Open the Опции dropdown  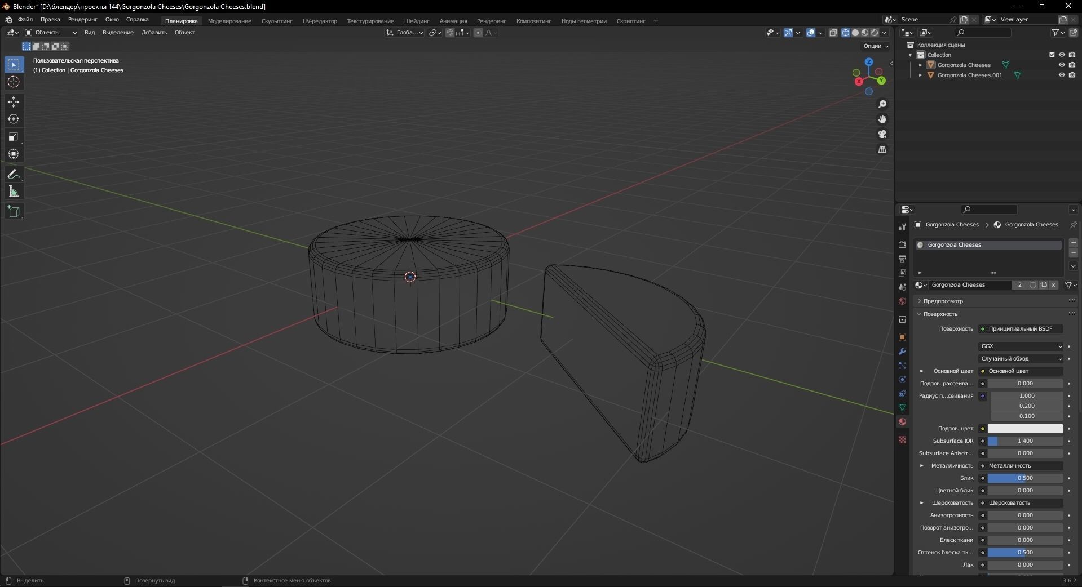click(876, 46)
